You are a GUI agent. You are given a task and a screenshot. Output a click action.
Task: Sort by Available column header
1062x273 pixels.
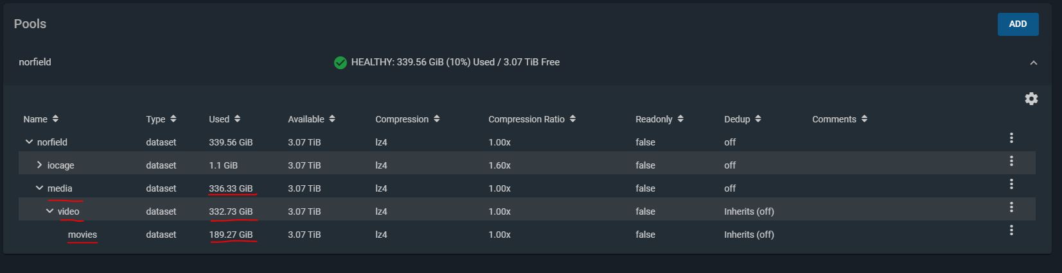(312, 119)
